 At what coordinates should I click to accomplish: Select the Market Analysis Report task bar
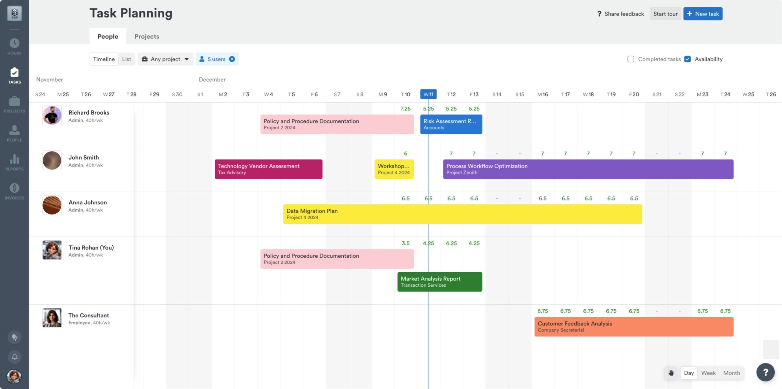tap(439, 281)
